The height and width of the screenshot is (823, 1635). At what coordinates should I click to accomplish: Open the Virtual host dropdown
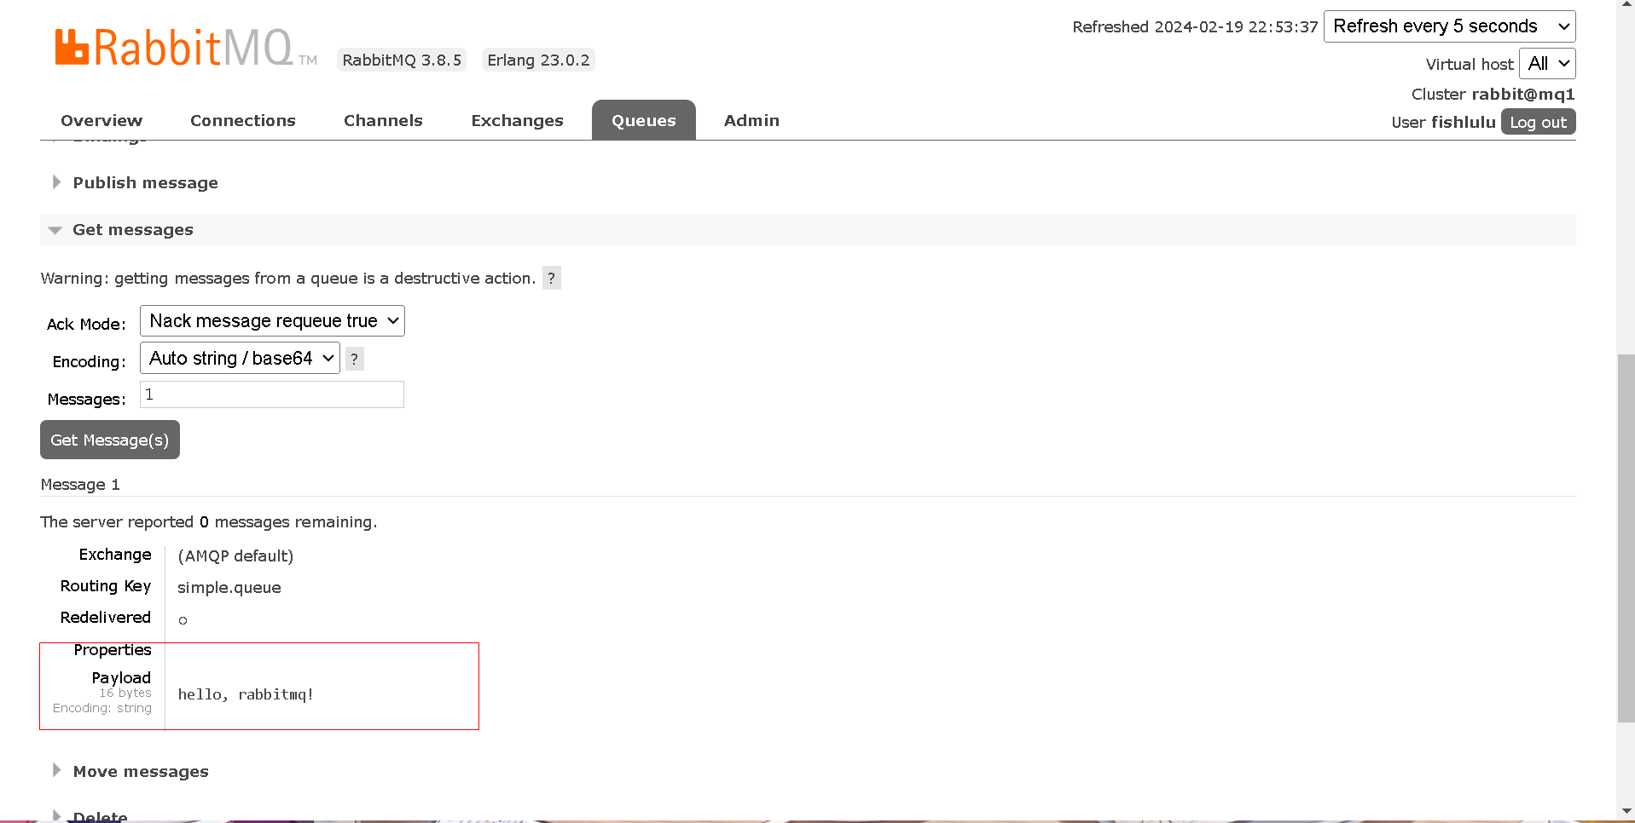(1547, 64)
